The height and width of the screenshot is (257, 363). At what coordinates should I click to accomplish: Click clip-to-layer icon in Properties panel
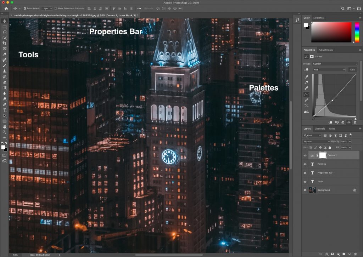(330, 122)
